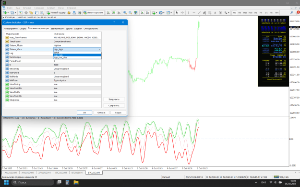300x187 pixels.
Task: Toggle Авто-торговля auto trading button
Action: pyautogui.click(x=94, y=12)
